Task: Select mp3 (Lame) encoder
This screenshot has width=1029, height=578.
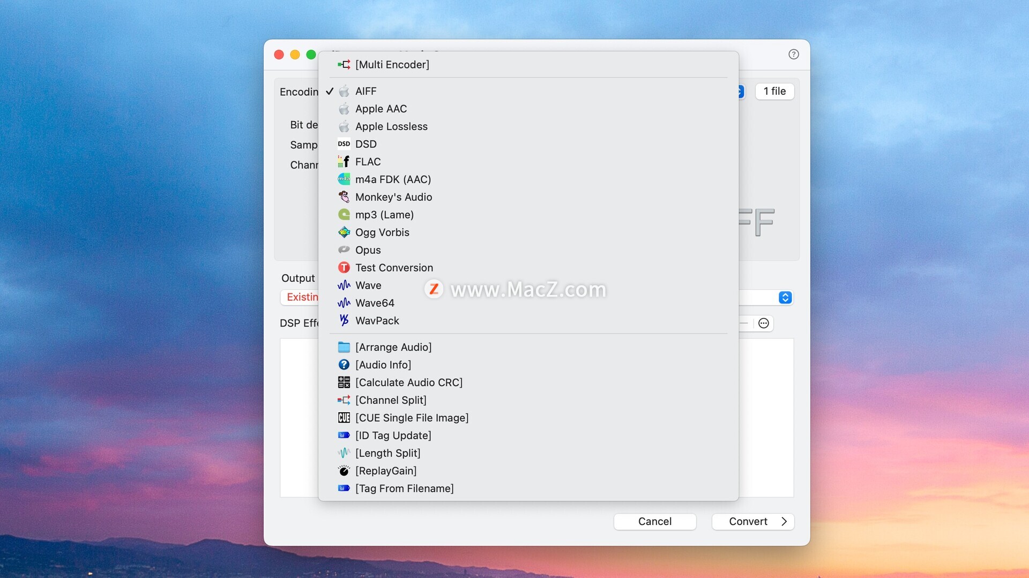Action: 384,215
